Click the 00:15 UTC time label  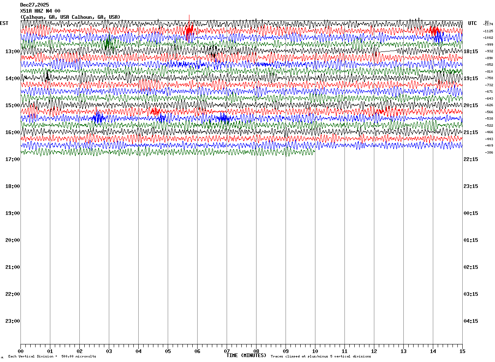point(471,213)
